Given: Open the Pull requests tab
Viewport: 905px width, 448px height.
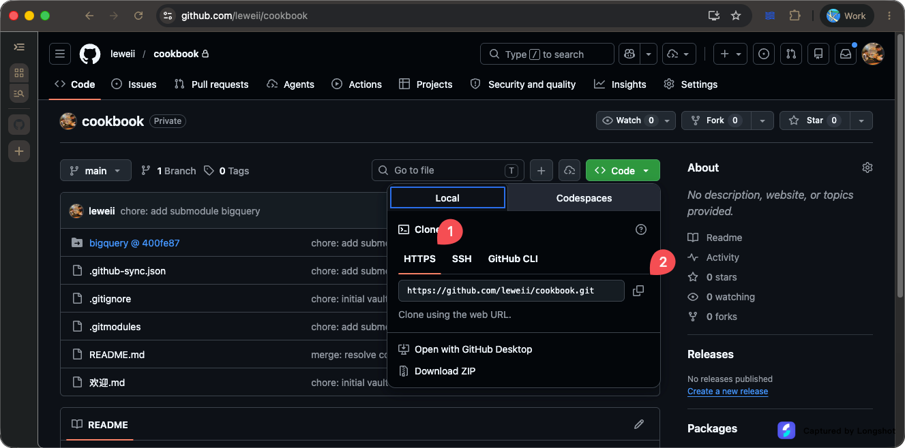Looking at the screenshot, I should click(211, 84).
